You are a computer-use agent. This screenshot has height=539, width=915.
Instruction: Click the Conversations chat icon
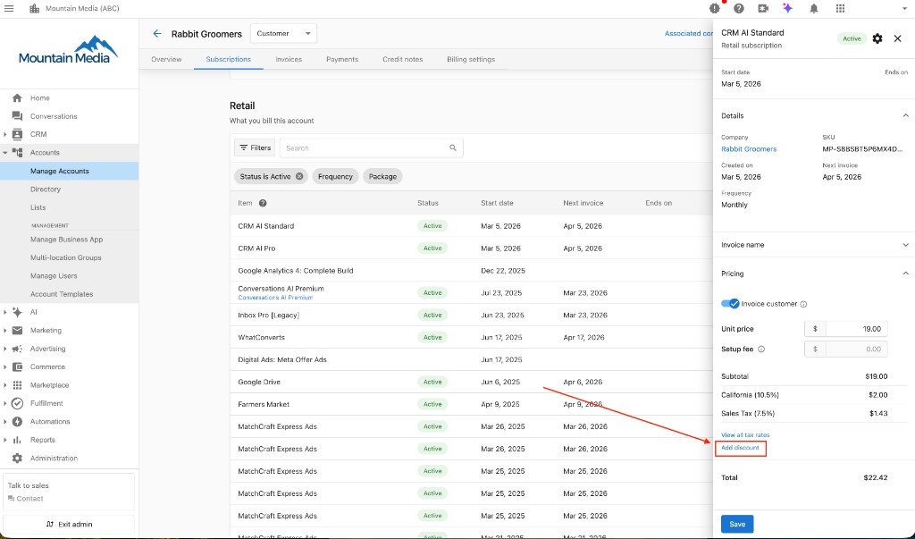[x=17, y=116]
